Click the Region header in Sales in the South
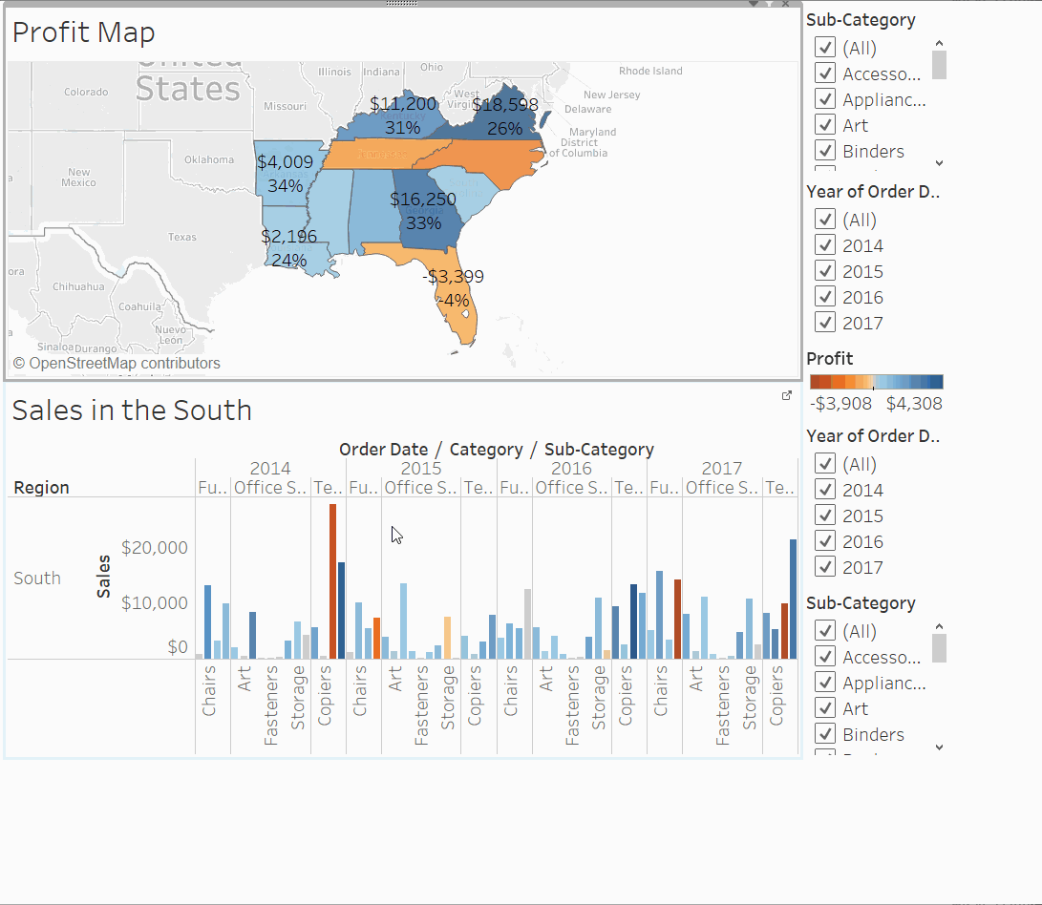This screenshot has height=905, width=1042. point(41,488)
